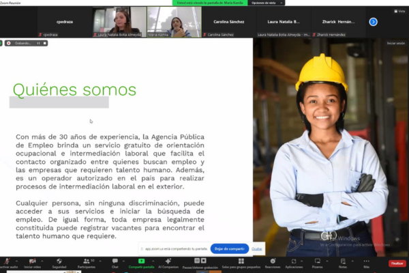Select Zharick Hernández participant tile
This screenshot has width=409, height=273.
click(x=338, y=22)
